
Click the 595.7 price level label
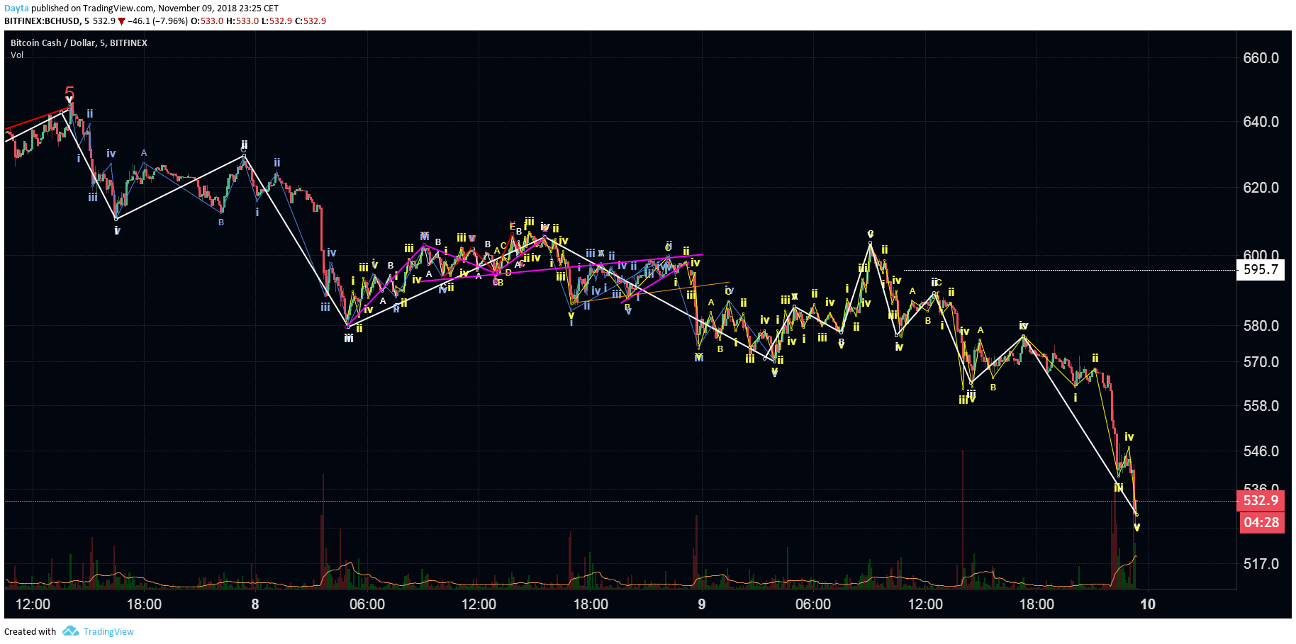(x=1261, y=270)
